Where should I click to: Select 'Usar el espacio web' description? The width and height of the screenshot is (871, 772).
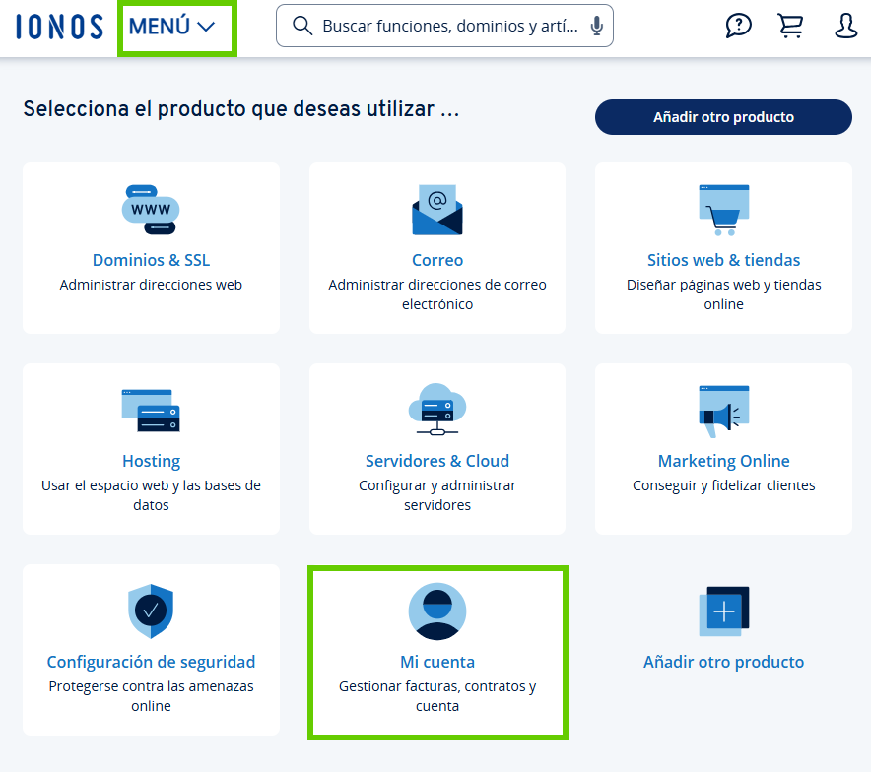point(151,495)
